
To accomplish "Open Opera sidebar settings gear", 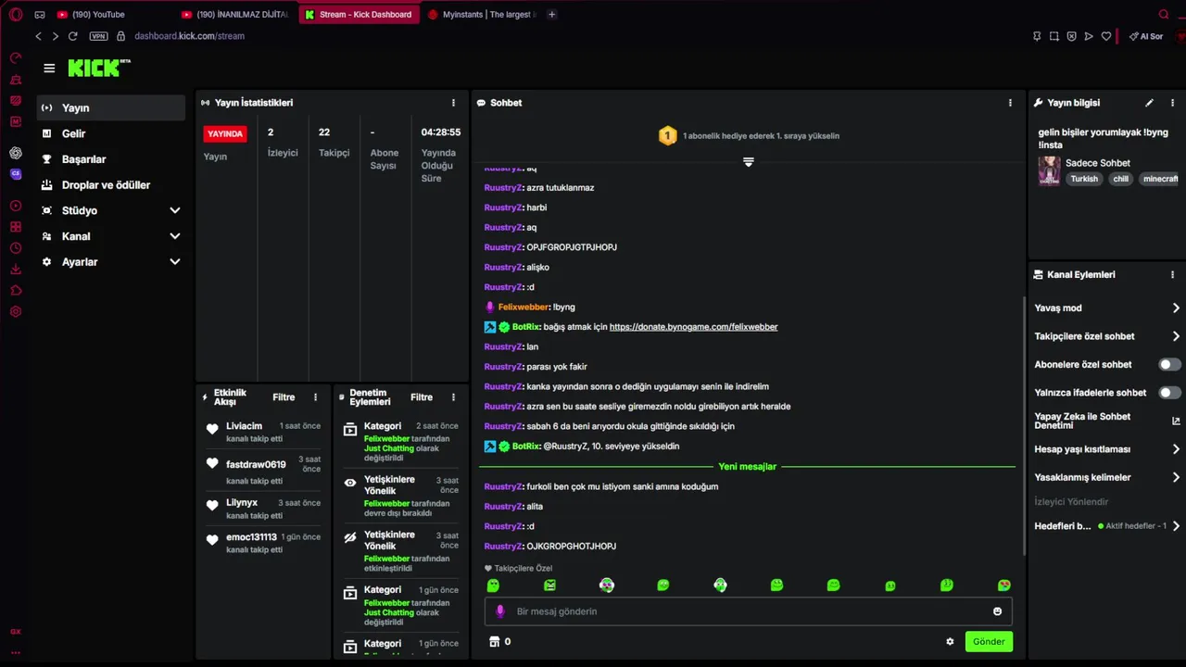I will tap(16, 311).
